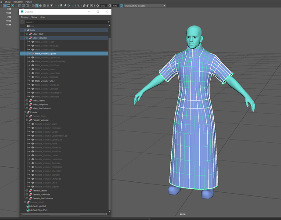Click the defaultLightSet set icon
This screenshot has width=281, height=220.
pyautogui.click(x=28, y=206)
